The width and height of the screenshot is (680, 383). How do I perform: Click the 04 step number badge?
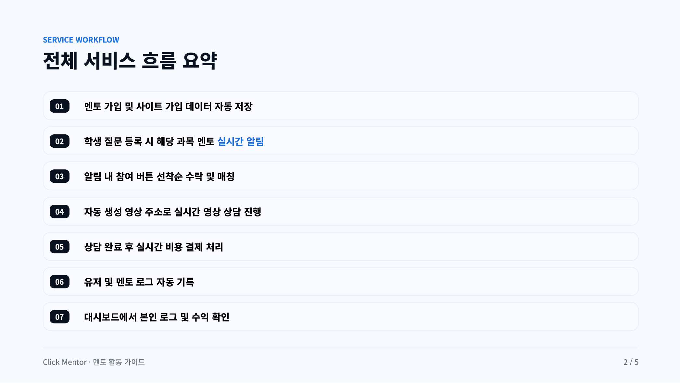[x=59, y=212]
